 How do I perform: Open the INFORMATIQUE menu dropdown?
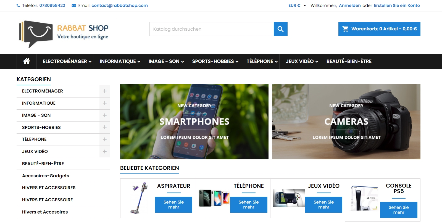120,61
